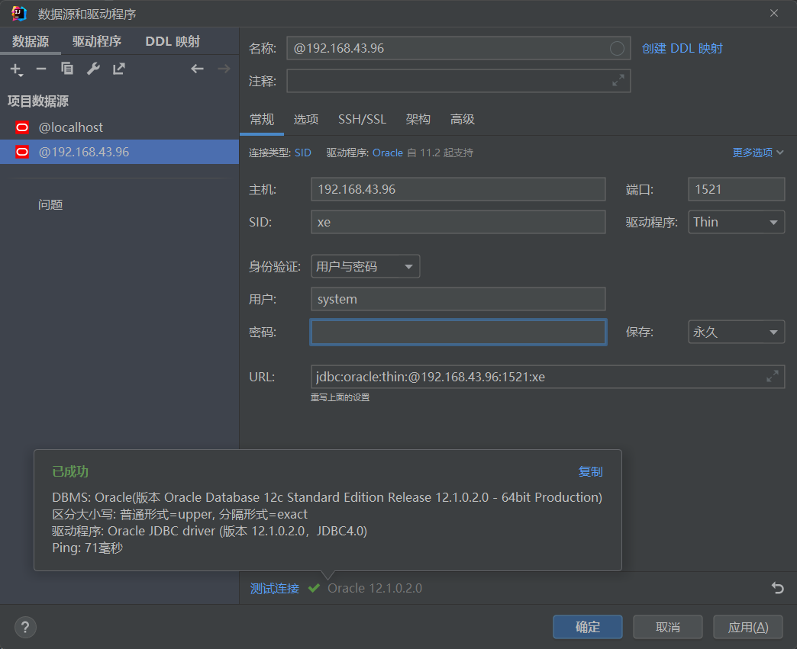Viewport: 797px width, 649px height.
Task: Click the 测试连接 link
Action: coord(275,588)
